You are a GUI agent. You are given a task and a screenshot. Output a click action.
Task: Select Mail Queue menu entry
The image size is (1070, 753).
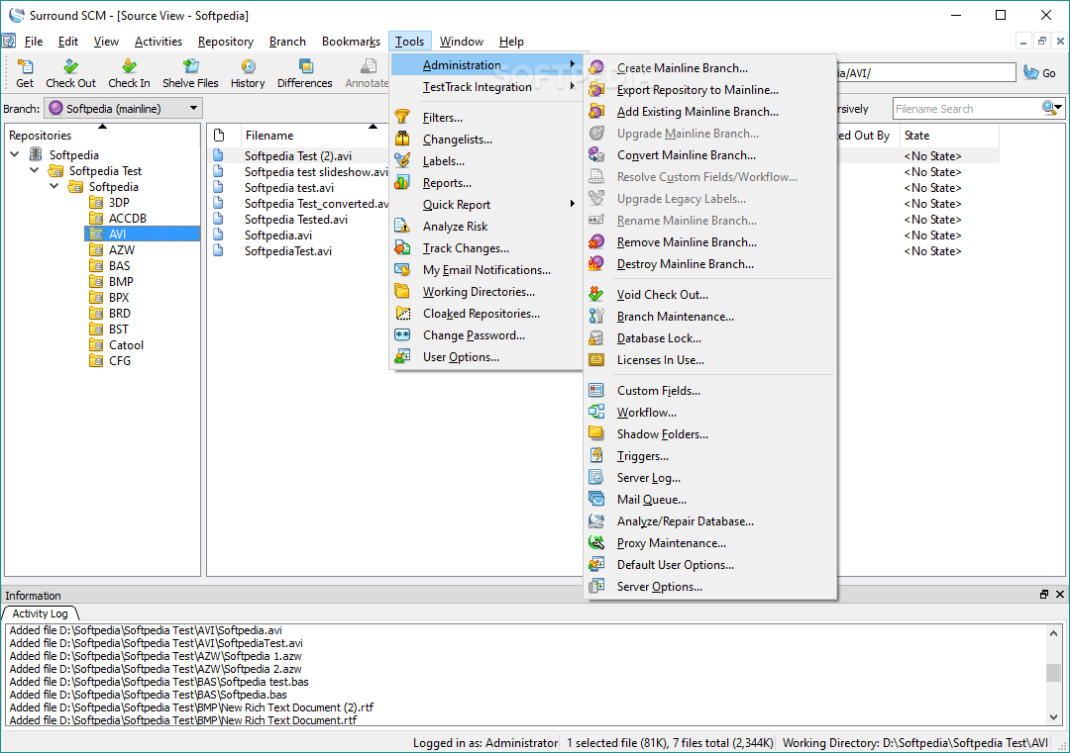point(710,499)
